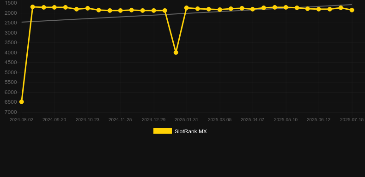Click the 2025-07-15 x-axis date label
The width and height of the screenshot is (365, 177).
[352, 120]
